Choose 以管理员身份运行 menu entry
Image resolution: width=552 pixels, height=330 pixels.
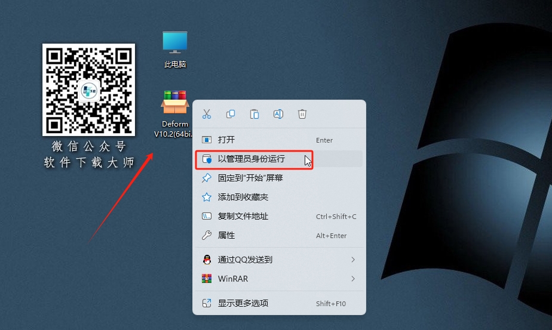(279, 159)
